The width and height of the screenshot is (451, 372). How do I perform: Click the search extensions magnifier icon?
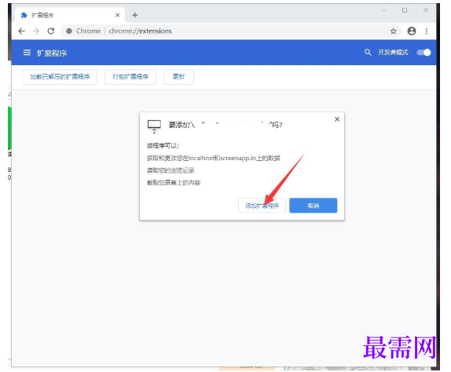(368, 53)
